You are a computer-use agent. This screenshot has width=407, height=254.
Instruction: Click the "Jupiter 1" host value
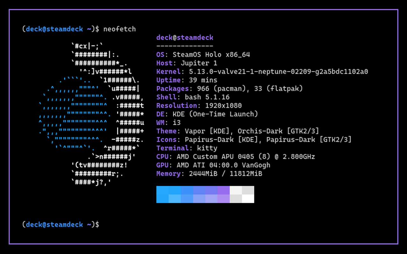199,63
